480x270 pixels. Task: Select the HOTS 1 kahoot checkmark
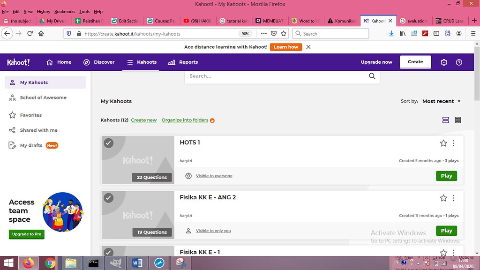[x=108, y=143]
